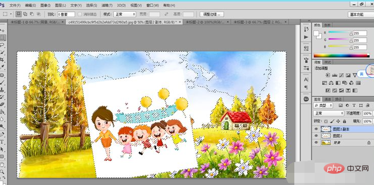This screenshot has width=374, height=185.
Task: Add a Levels adjustment
Action: pos(334,75)
